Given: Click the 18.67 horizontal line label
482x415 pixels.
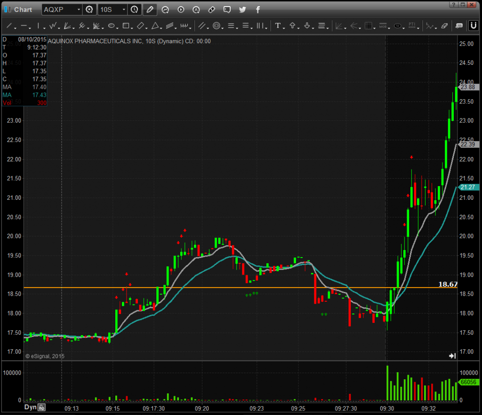Looking at the screenshot, I should (448, 284).
